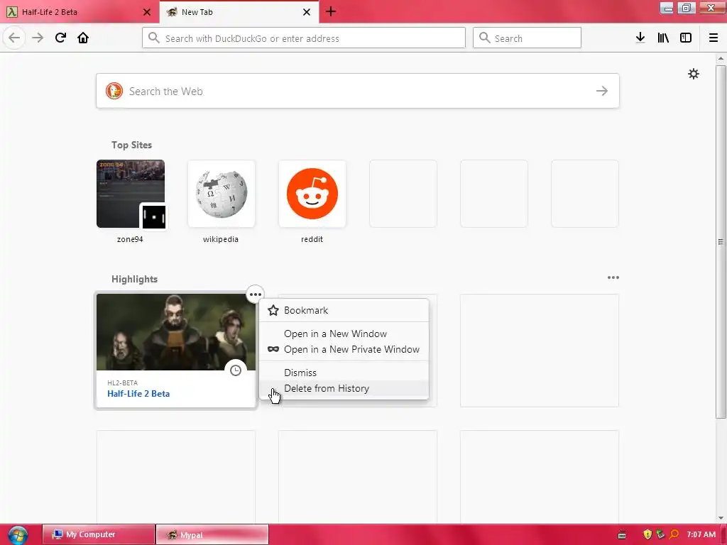The image size is (727, 545).
Task: Choose Dismiss in the context menu
Action: (344, 373)
